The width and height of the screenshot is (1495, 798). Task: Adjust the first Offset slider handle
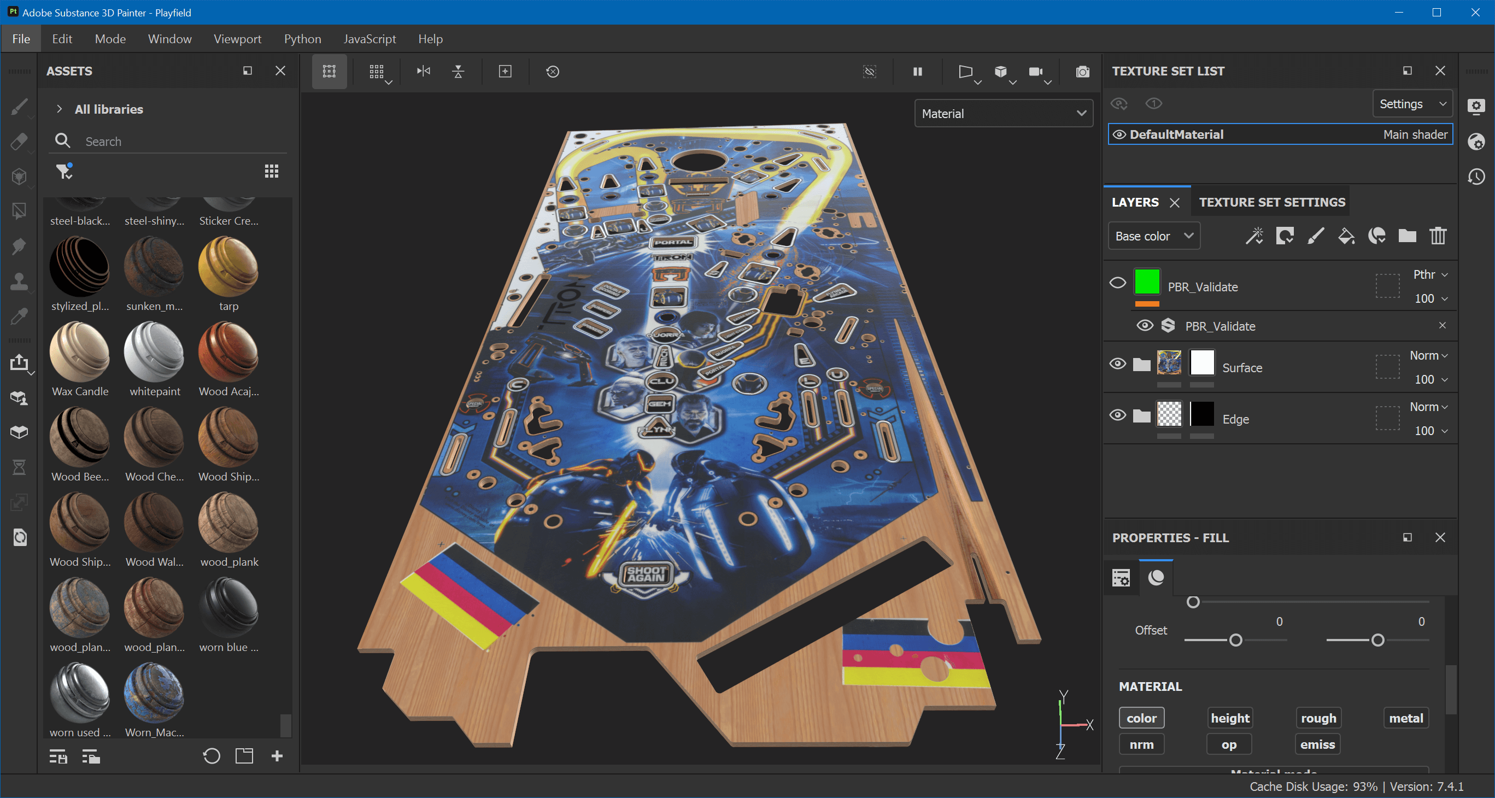point(1235,640)
